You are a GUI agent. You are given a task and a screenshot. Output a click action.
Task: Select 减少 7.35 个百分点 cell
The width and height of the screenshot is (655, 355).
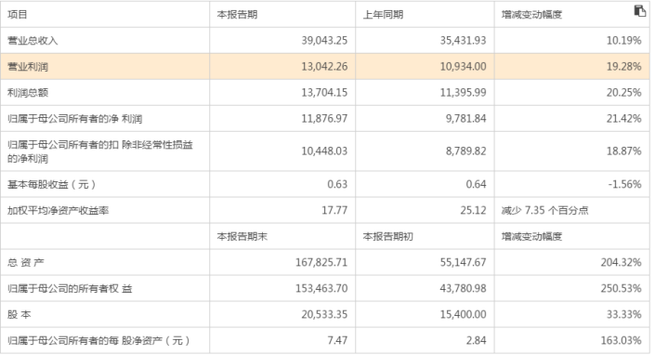click(x=544, y=210)
